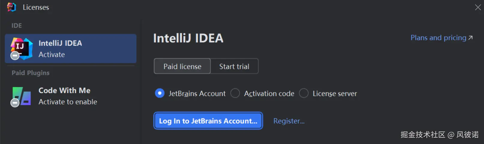Click the Paid Plugins section header
This screenshot has width=484, height=144.
pyautogui.click(x=31, y=73)
